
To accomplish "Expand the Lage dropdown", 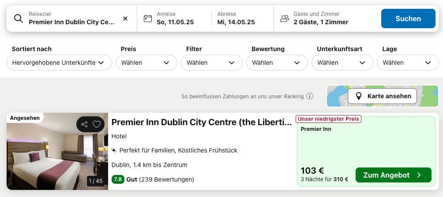I will 407,63.
